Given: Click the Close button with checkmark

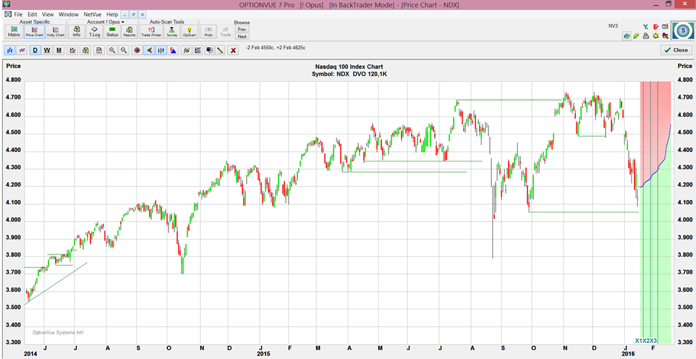Looking at the screenshot, I should pos(676,50).
